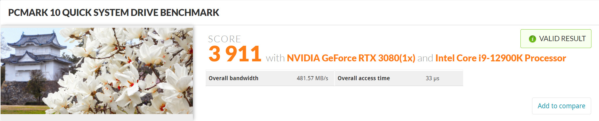Click the green info icon beside Valid Result
The height and width of the screenshot is (121, 599).
(x=532, y=39)
